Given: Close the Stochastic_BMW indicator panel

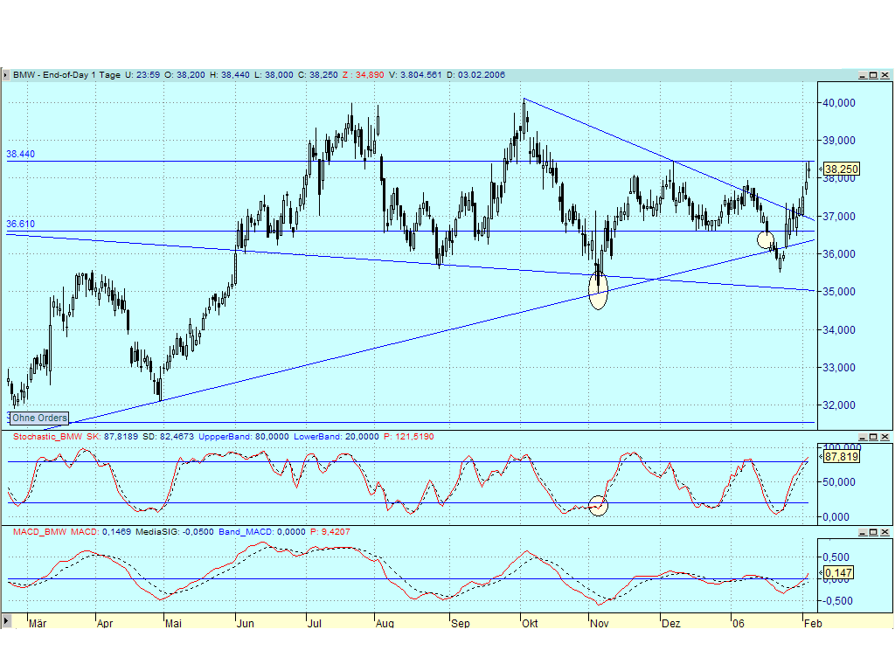Looking at the screenshot, I should click(x=884, y=437).
